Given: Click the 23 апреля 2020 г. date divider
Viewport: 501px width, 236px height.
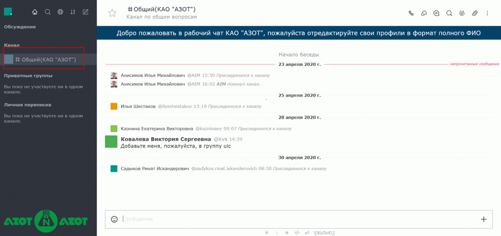Looking at the screenshot, I should tap(299, 64).
